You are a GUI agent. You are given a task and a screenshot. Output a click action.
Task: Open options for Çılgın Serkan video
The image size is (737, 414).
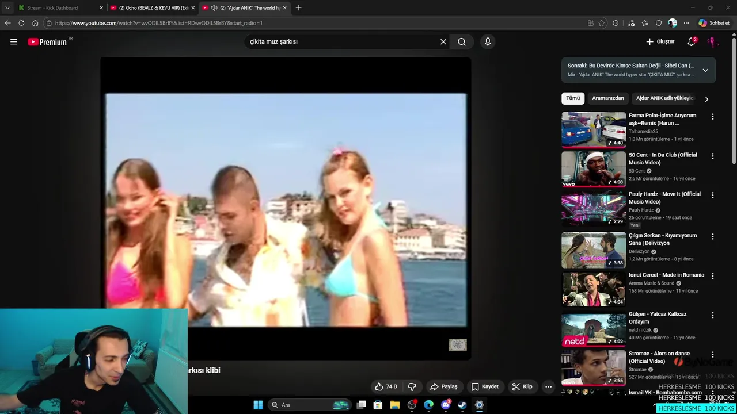click(x=713, y=236)
